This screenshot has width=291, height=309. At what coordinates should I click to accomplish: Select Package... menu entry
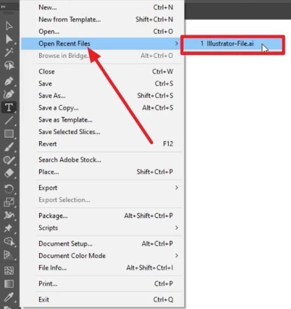[103, 216]
